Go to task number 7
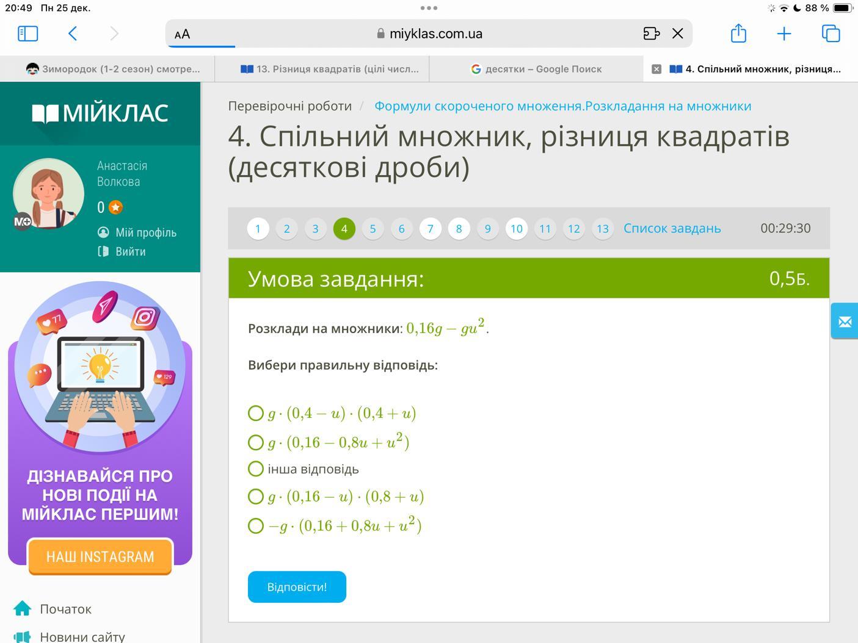The image size is (858, 643). 430,229
